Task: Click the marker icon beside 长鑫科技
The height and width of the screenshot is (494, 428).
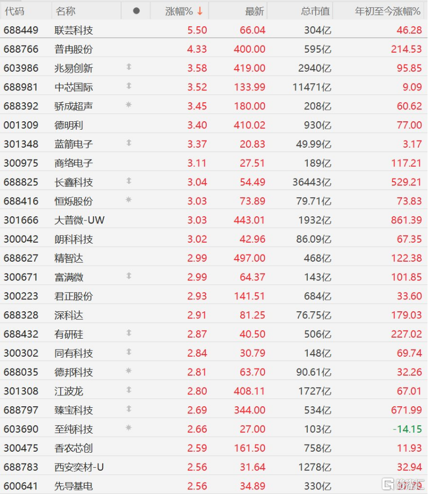Action: coord(129,181)
